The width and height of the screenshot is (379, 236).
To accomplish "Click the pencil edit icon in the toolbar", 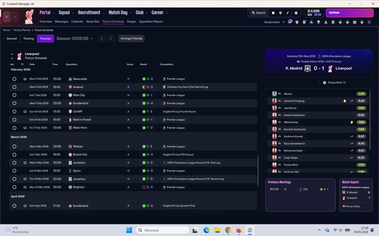I will click(x=288, y=13).
